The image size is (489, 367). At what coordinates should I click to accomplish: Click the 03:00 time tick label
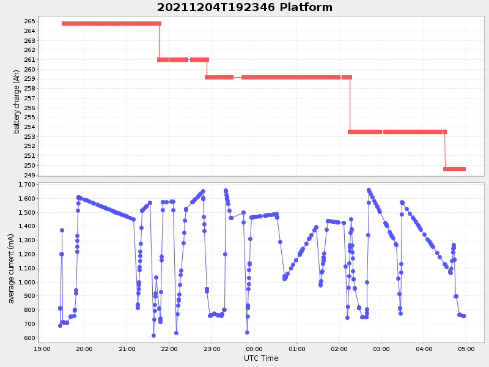click(381, 349)
